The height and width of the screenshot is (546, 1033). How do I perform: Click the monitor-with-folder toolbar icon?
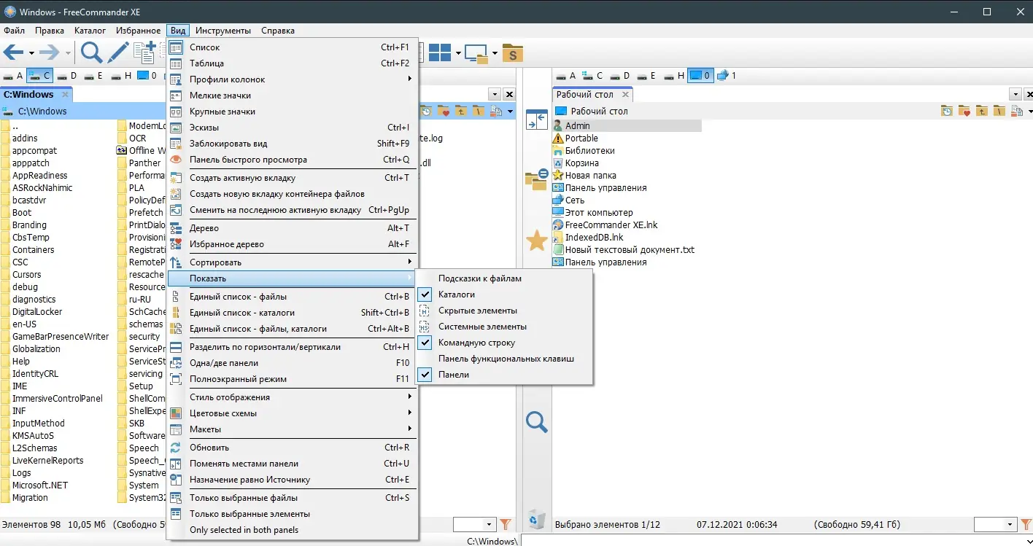476,53
